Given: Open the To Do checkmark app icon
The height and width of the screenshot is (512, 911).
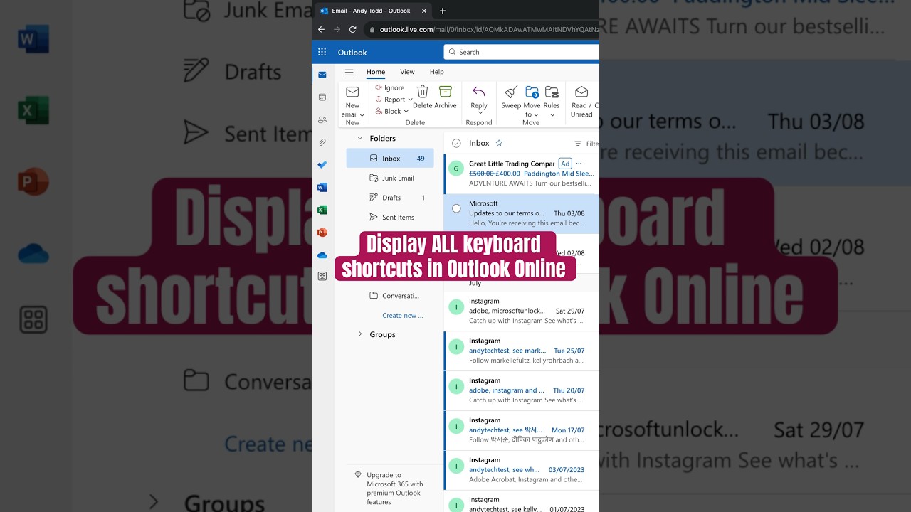Looking at the screenshot, I should tap(322, 165).
